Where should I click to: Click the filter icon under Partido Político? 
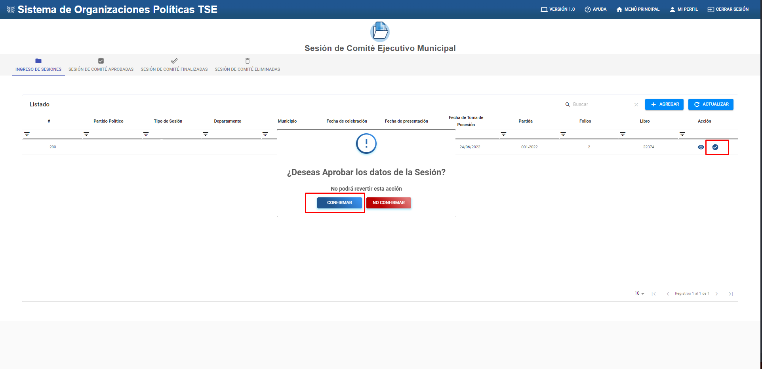pos(86,134)
